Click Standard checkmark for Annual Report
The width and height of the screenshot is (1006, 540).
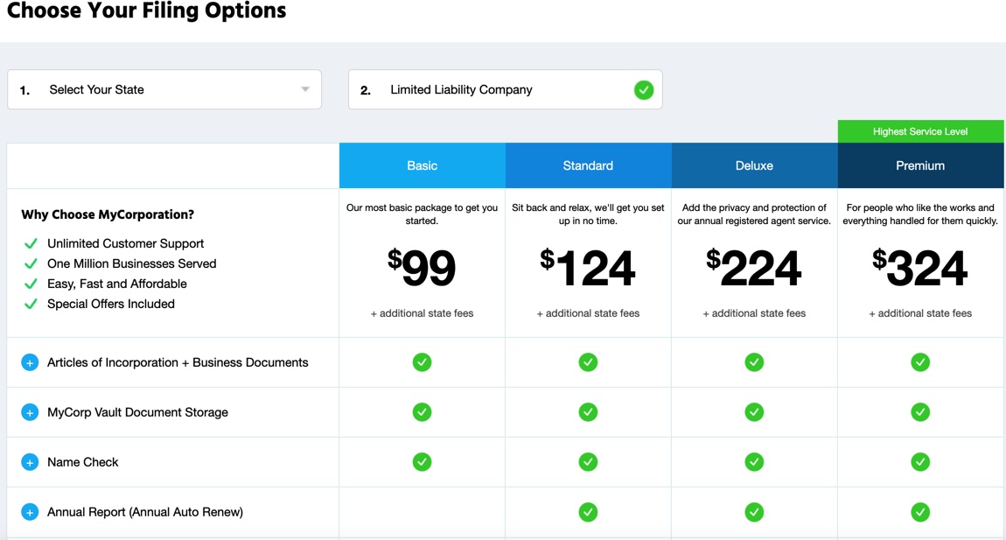click(589, 512)
